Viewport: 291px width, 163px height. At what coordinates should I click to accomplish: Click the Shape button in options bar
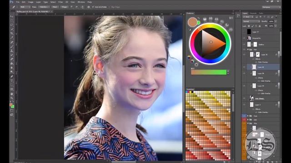[x=65, y=7]
